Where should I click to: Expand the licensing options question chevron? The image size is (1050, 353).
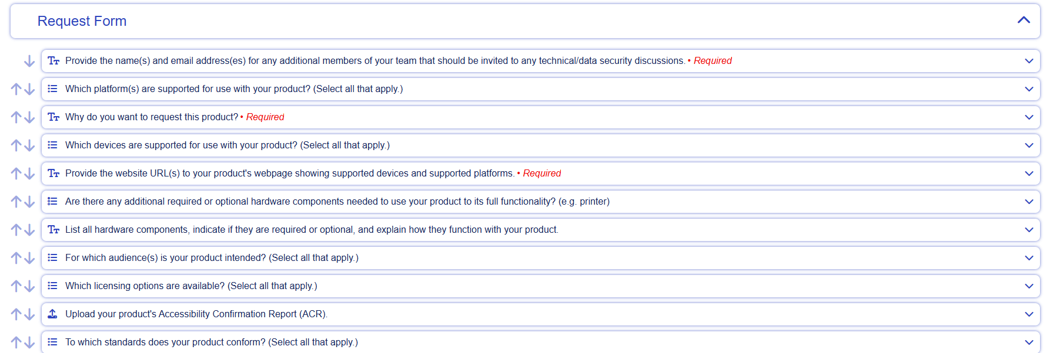coord(1029,286)
